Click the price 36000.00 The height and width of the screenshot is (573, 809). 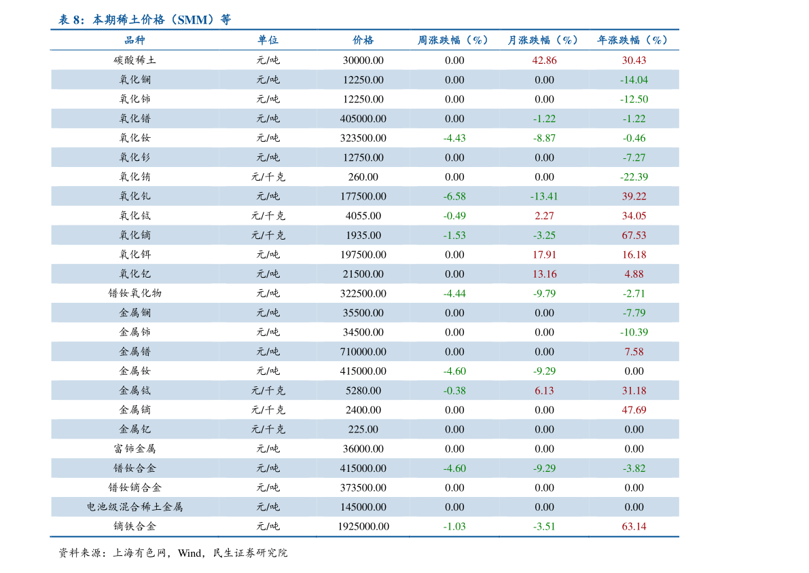[x=363, y=449]
